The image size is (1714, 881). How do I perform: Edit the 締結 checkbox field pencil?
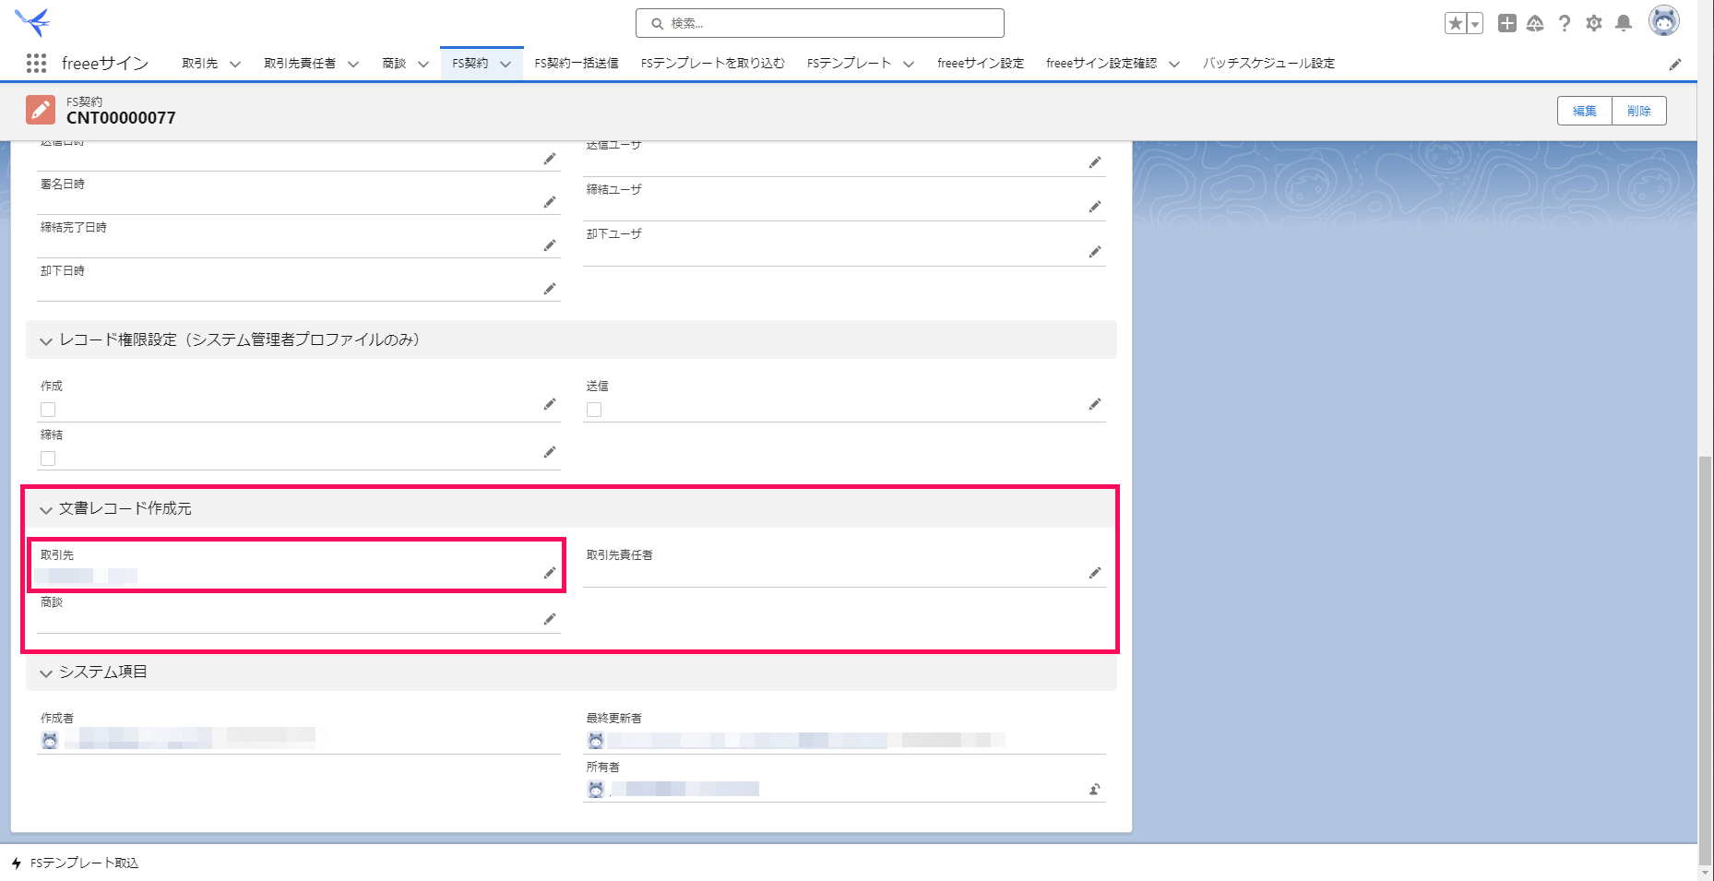pos(550,452)
